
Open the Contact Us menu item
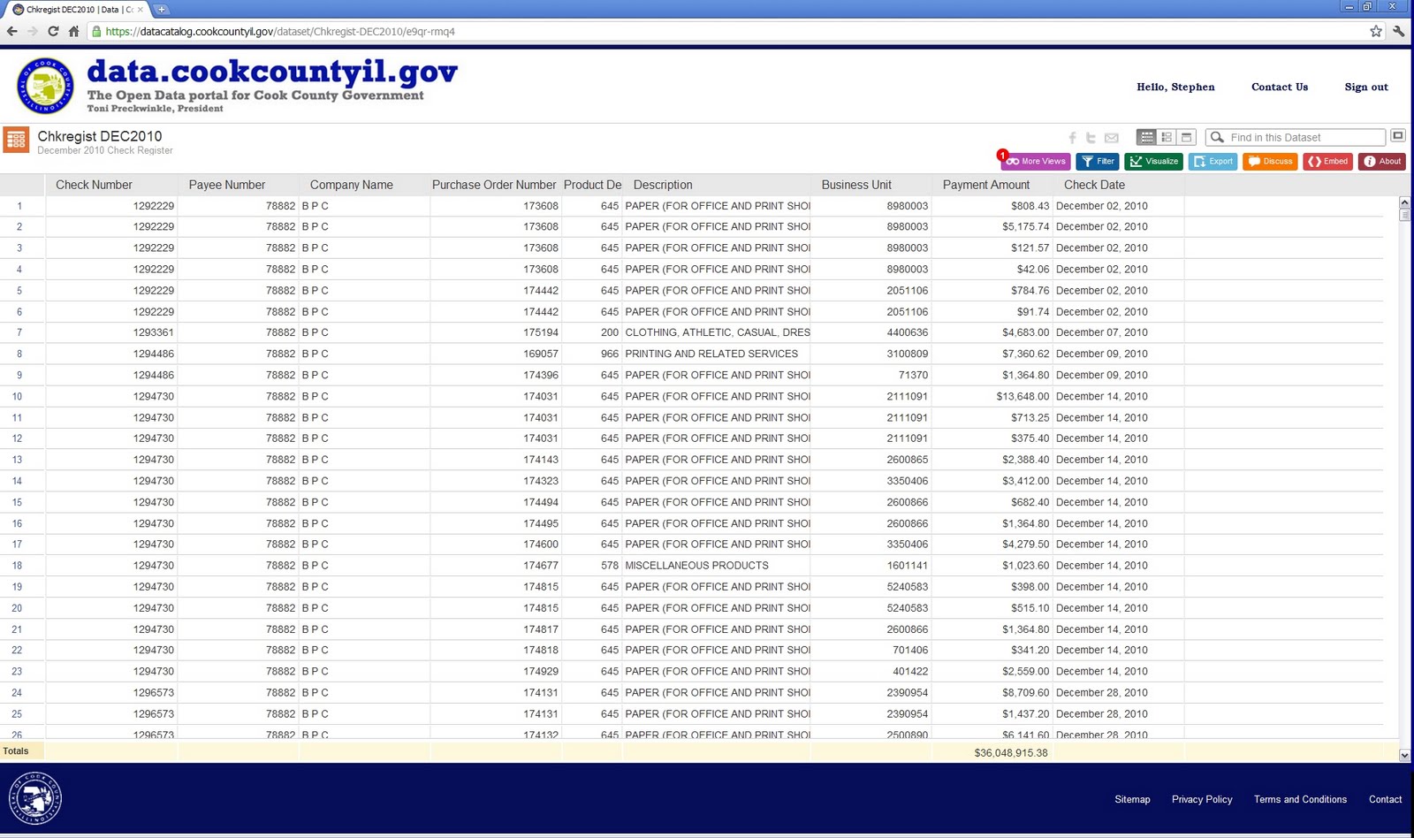tap(1280, 87)
